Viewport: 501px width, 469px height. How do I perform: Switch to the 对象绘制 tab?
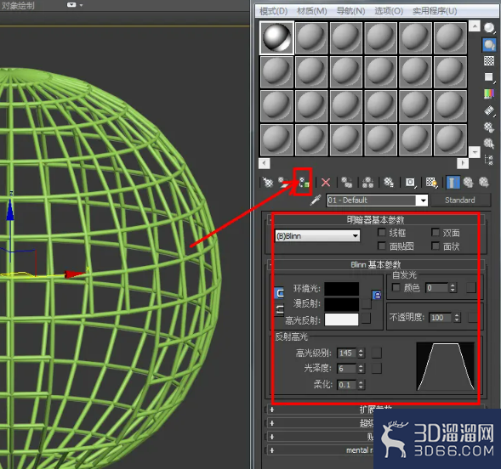(18, 6)
